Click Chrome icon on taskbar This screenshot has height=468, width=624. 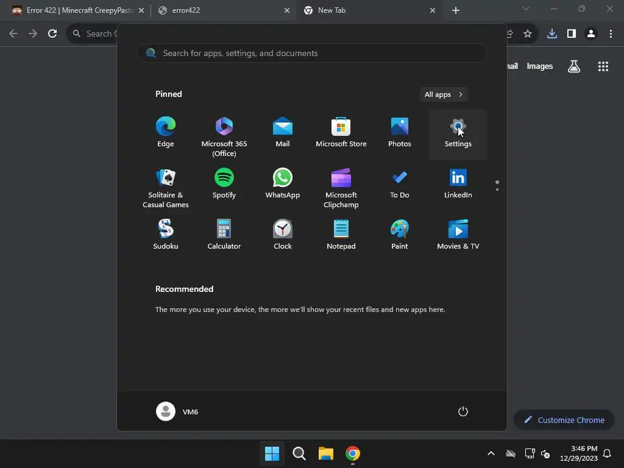353,453
